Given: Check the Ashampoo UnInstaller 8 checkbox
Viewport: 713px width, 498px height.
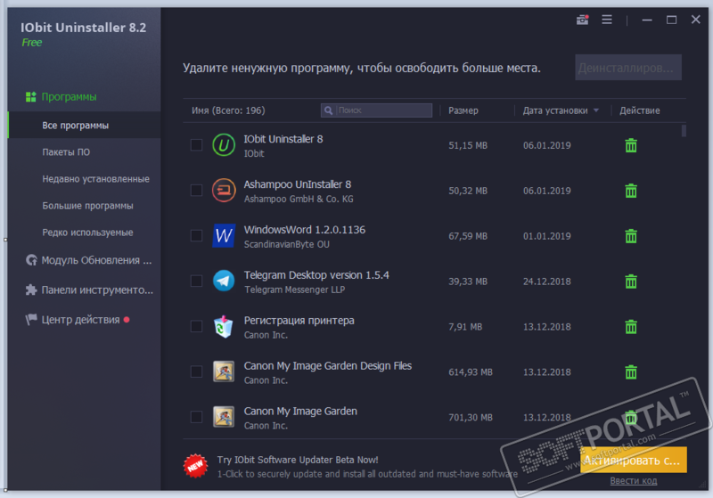Looking at the screenshot, I should point(196,191).
